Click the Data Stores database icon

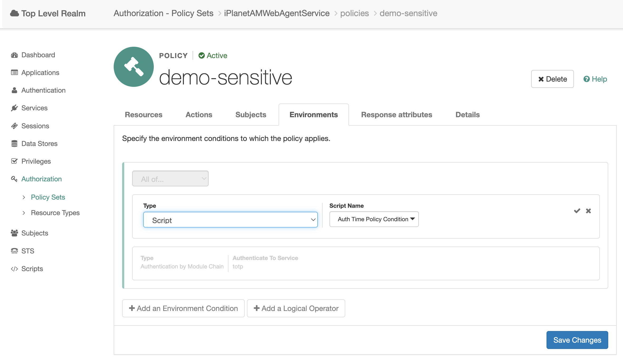(14, 144)
